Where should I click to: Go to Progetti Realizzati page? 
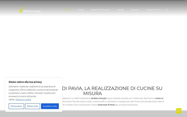(101, 10)
